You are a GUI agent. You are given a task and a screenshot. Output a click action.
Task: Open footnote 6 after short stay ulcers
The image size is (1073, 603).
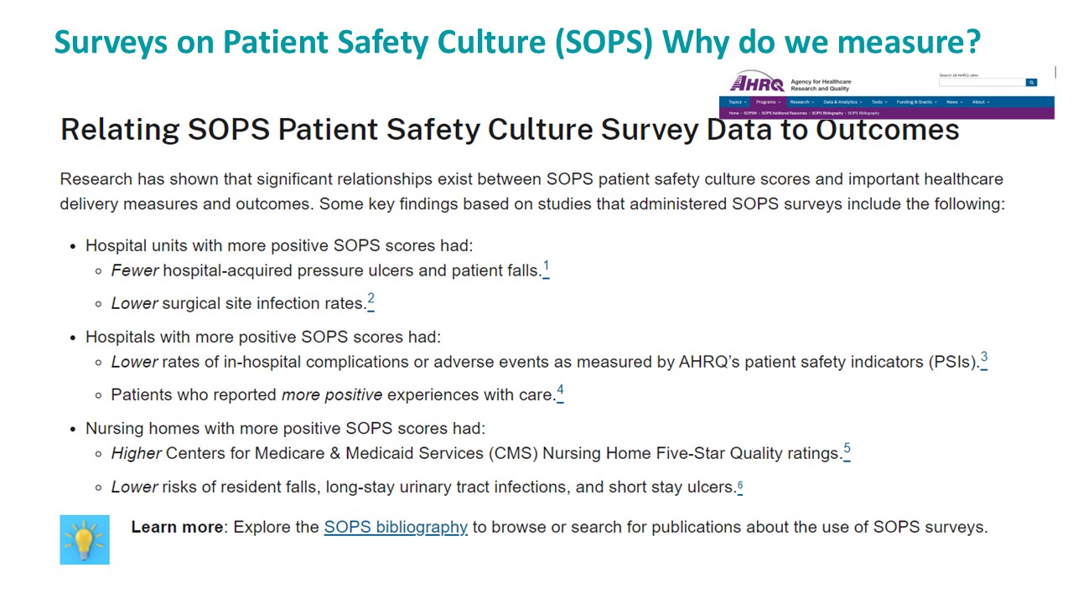[x=740, y=486]
